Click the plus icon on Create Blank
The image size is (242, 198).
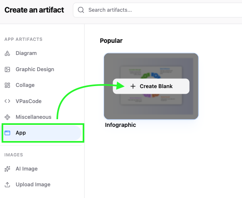[133, 86]
